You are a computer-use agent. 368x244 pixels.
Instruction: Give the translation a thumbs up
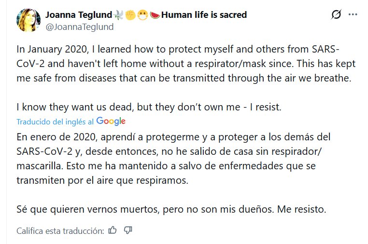113,230
